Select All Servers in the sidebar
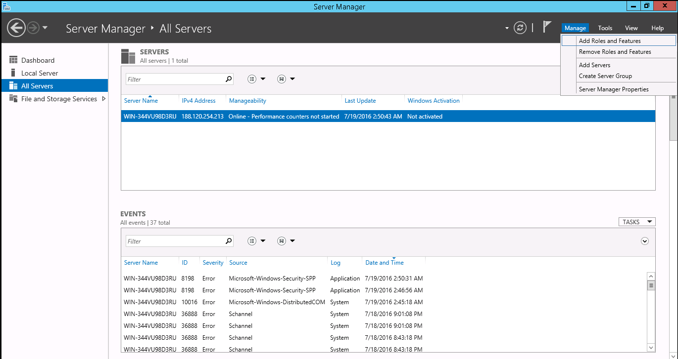Screen dimensions: 678x359 [54, 86]
